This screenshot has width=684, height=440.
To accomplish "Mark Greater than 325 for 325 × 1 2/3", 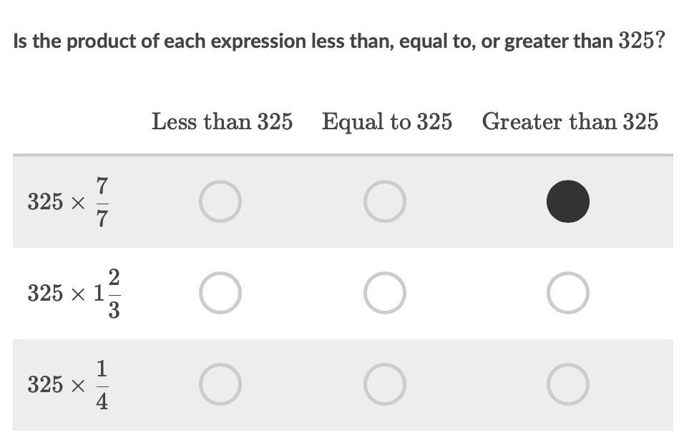I will 568,293.
